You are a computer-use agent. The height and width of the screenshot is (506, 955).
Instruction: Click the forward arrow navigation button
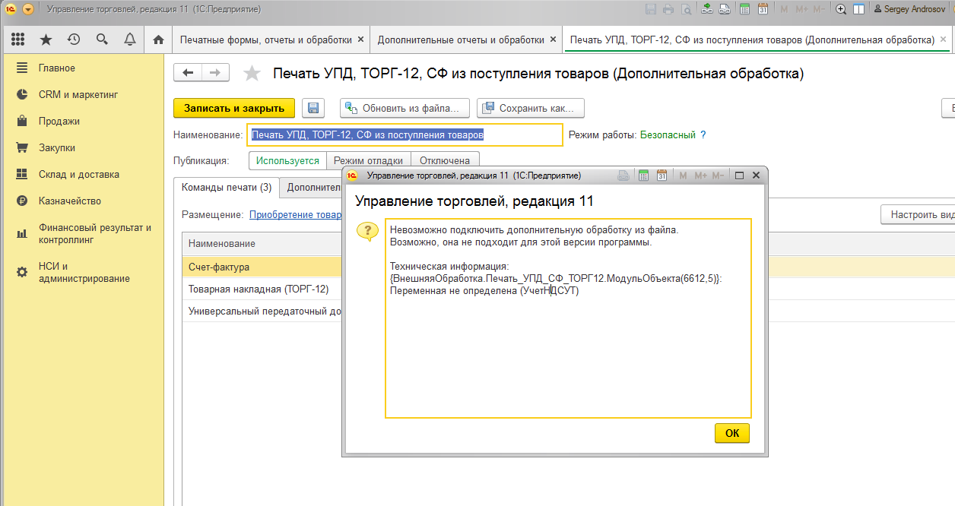coord(215,73)
